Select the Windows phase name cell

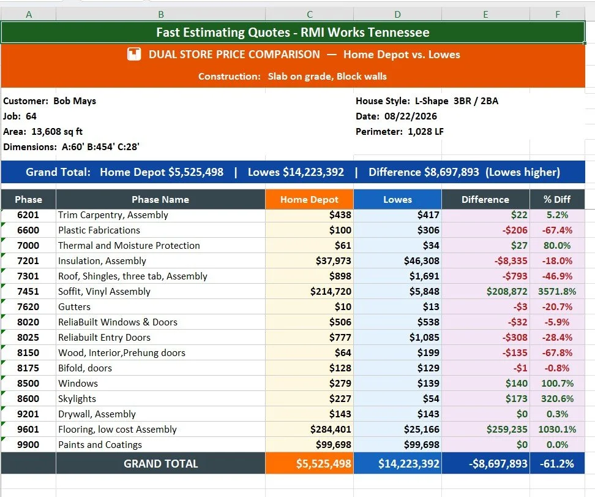coord(160,384)
